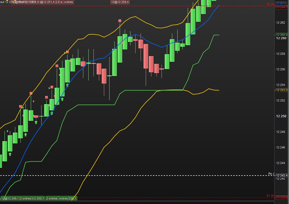Select the yellow 12 253,3 price label
Image resolution: width=289 pixels, height=204 pixels.
282,90
